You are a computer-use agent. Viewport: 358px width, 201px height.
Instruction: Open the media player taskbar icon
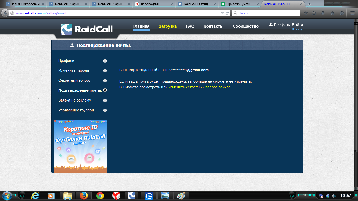pos(51,196)
